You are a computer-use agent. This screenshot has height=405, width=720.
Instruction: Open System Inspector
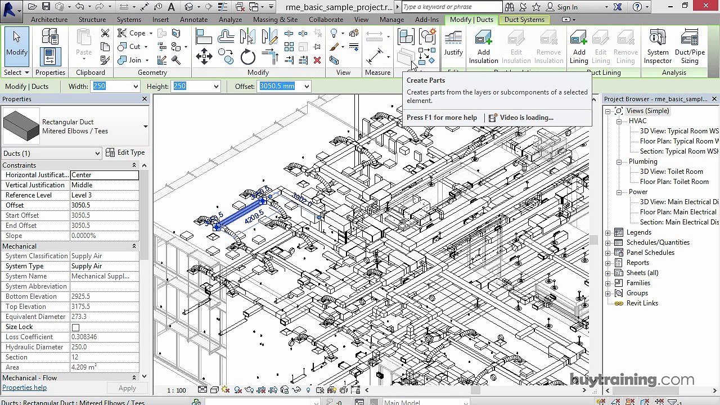coord(658,47)
